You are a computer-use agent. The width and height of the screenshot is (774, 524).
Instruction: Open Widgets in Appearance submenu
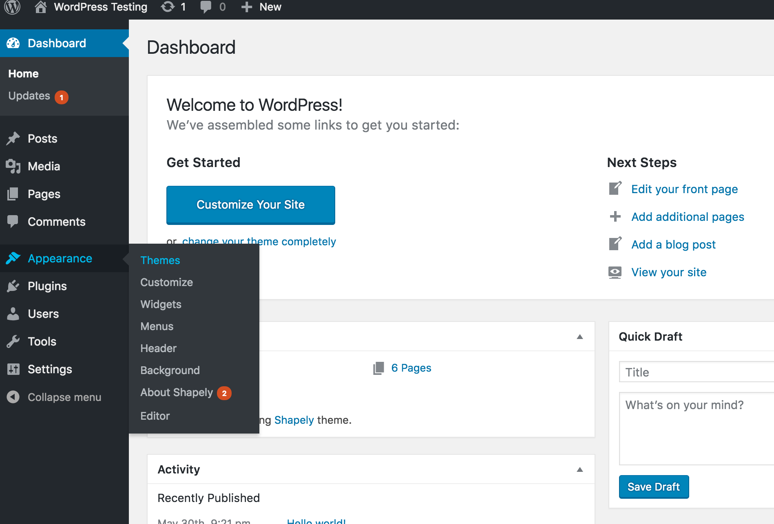pyautogui.click(x=161, y=304)
